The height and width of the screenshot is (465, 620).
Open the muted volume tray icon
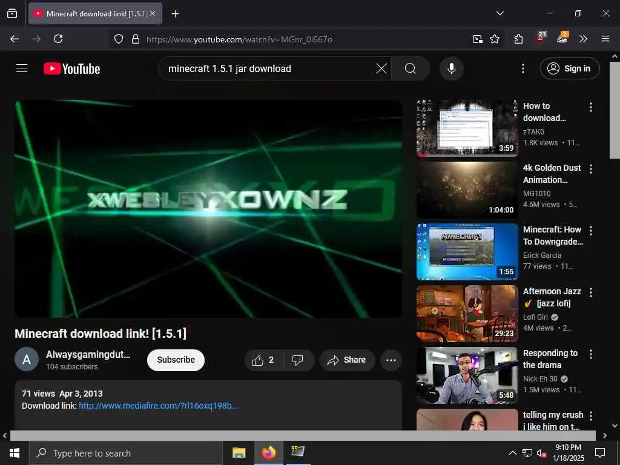click(x=541, y=453)
